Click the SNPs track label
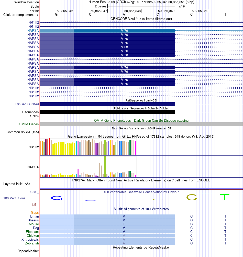 tap(34, 116)
